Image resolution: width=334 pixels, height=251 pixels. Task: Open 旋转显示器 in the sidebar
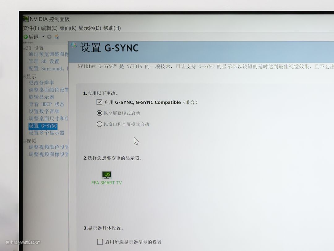coord(41,97)
